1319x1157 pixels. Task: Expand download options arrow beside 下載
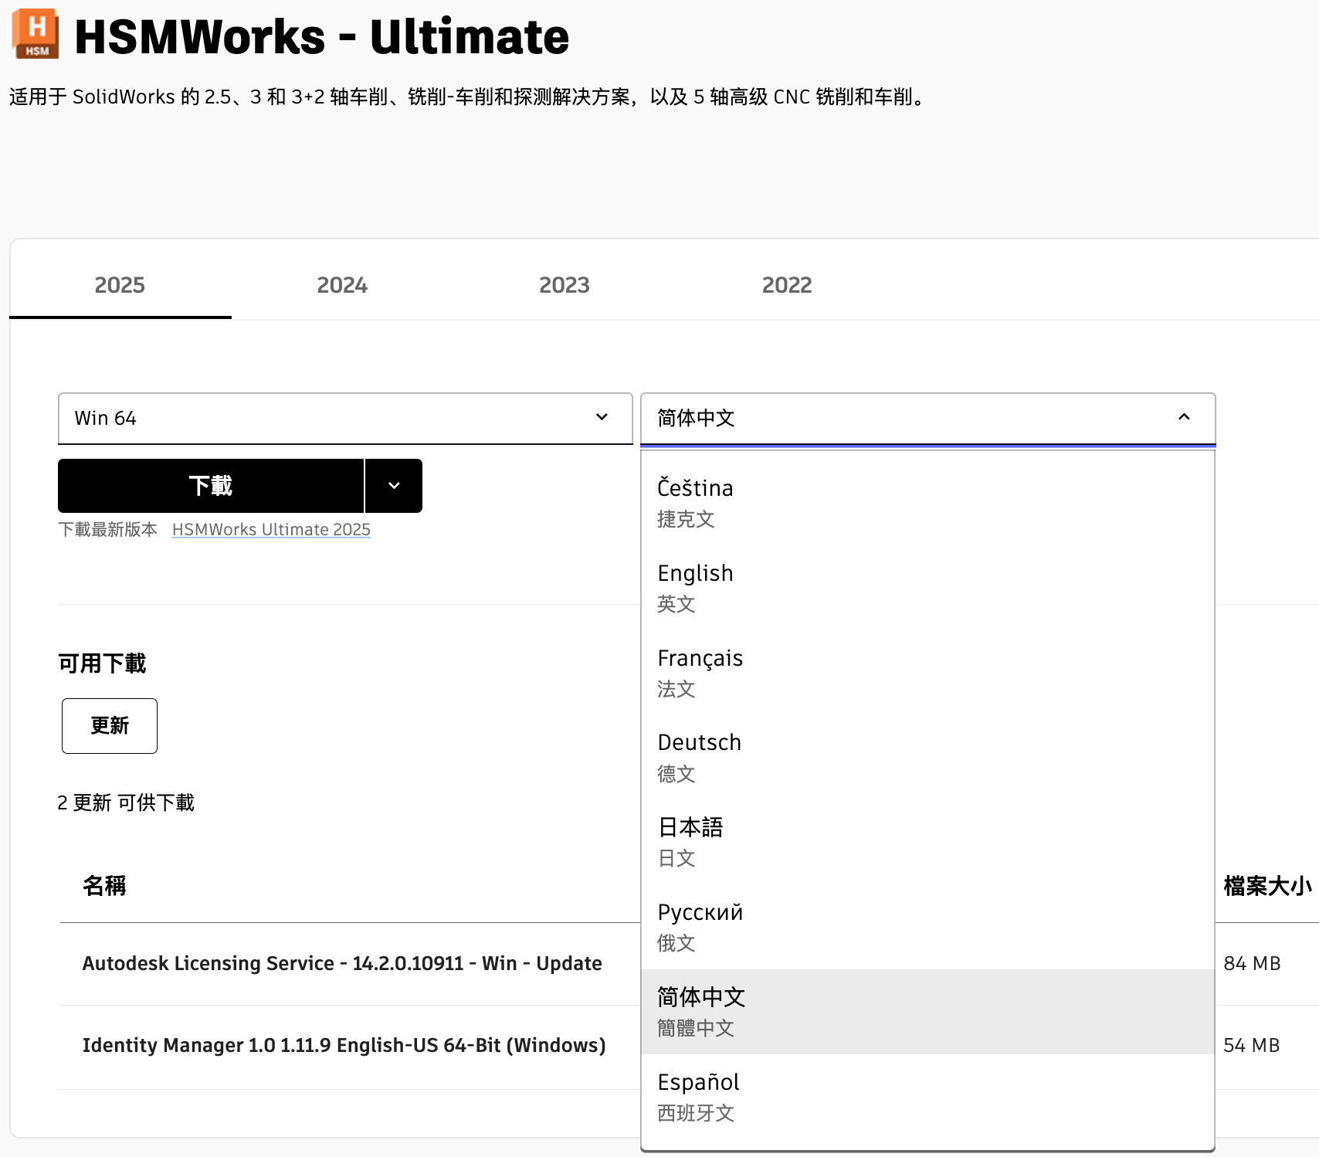click(394, 486)
